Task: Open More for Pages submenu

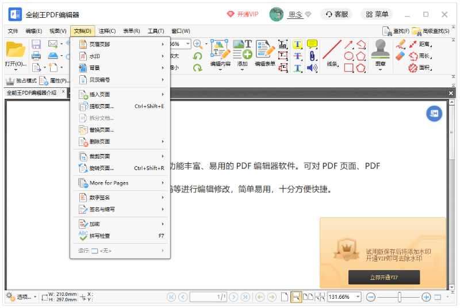Action: pyautogui.click(x=120, y=183)
